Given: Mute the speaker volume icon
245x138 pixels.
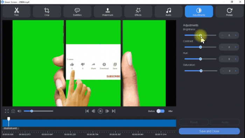Looking at the screenshot, I should [x=19, y=111].
